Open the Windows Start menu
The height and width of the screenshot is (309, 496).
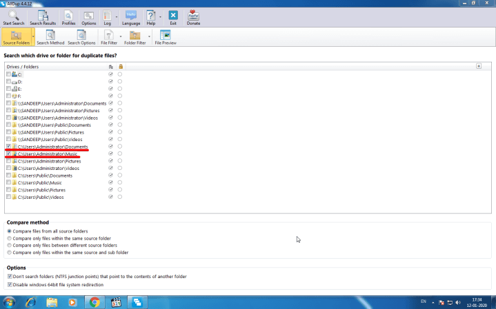(x=9, y=302)
